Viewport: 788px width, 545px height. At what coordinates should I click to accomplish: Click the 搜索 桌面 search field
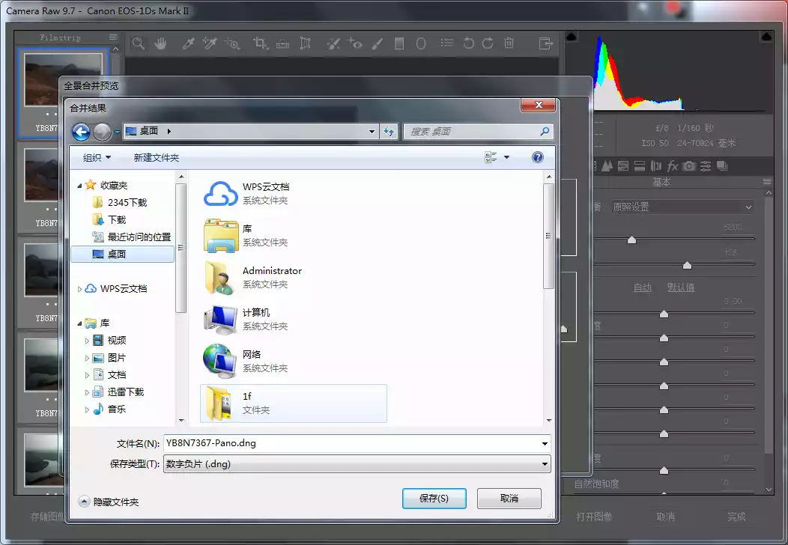pos(472,132)
